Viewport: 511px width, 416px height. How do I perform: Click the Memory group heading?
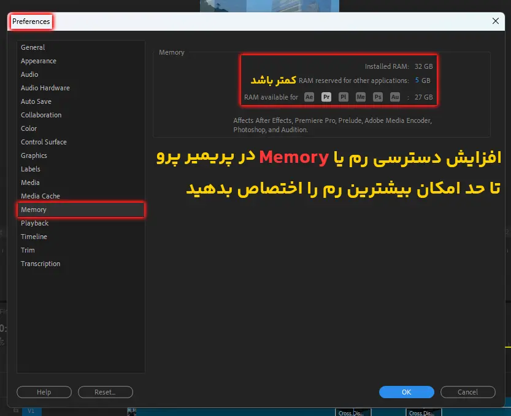(171, 53)
